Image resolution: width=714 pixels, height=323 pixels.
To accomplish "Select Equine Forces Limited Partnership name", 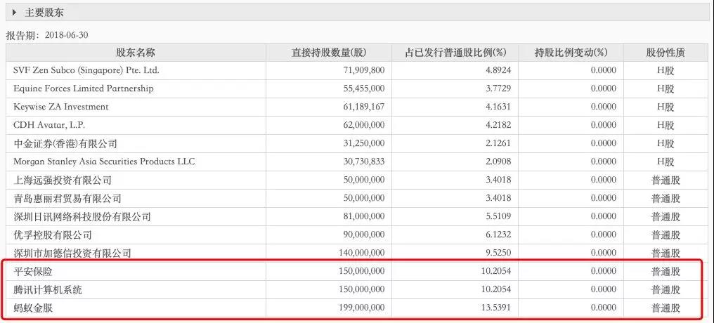I will coord(84,88).
